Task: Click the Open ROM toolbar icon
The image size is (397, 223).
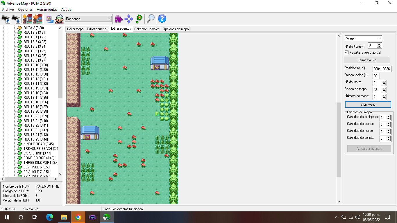Action: pyautogui.click(x=6, y=19)
